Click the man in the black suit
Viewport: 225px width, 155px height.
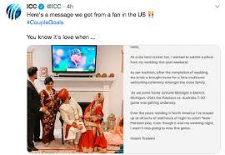[x=33, y=108]
